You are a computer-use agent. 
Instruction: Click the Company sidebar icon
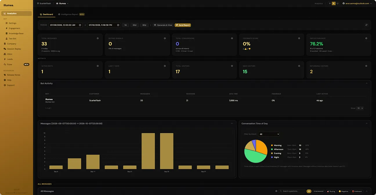pyautogui.click(x=5, y=44)
